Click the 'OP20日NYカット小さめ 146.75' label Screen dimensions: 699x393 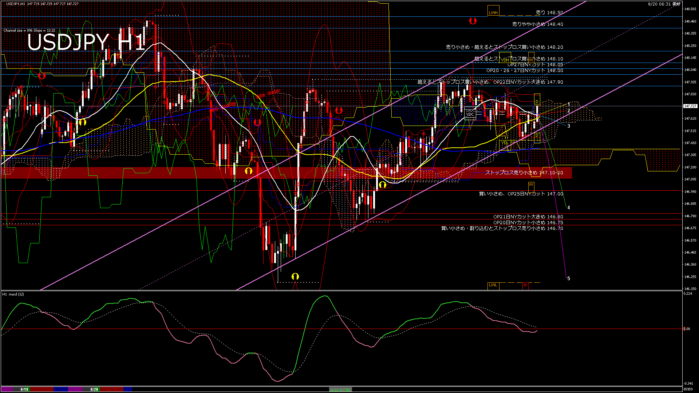pyautogui.click(x=528, y=222)
